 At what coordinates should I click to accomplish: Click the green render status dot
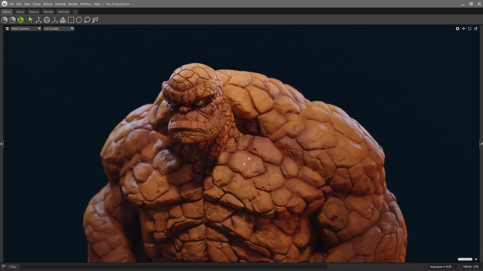(x=476, y=259)
